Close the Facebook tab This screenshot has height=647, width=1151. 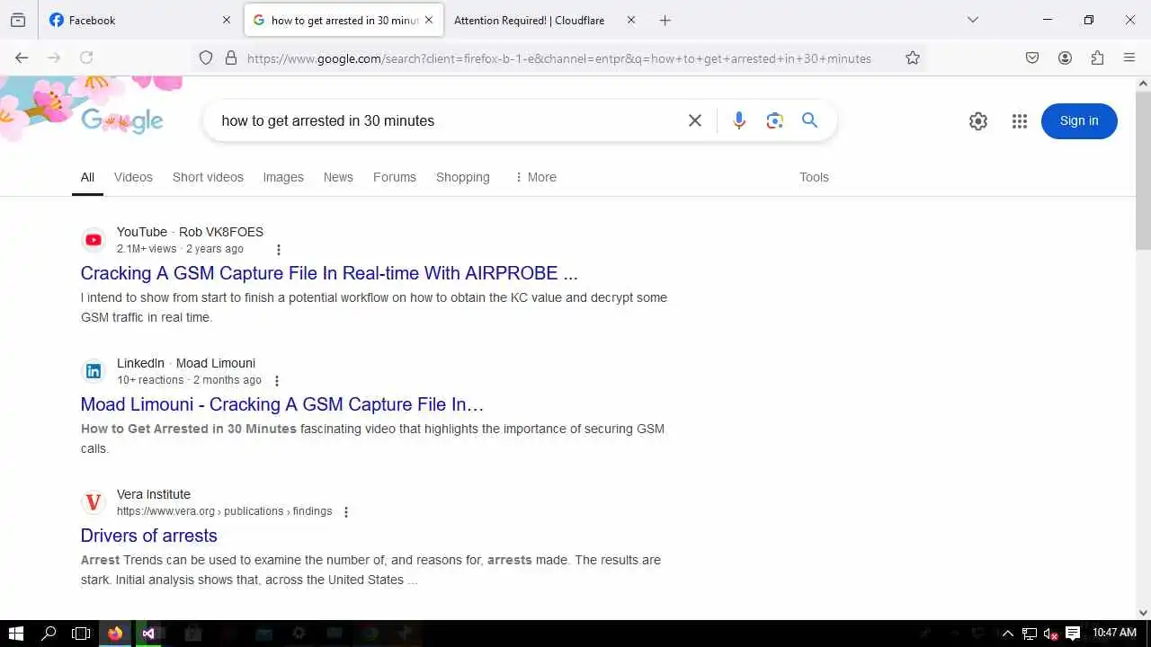[227, 20]
